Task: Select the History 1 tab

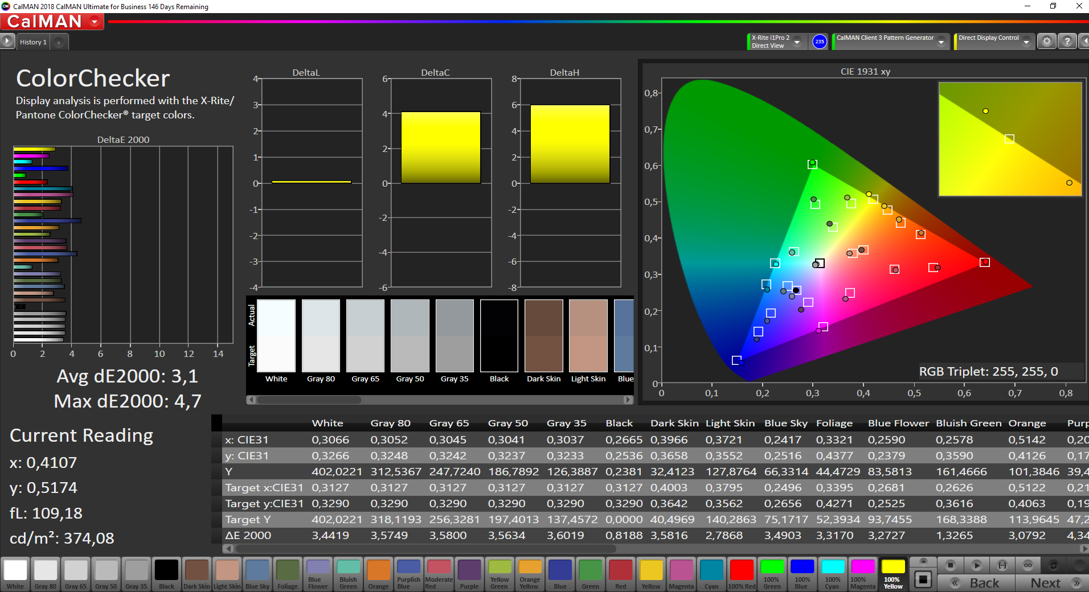Action: (x=33, y=42)
